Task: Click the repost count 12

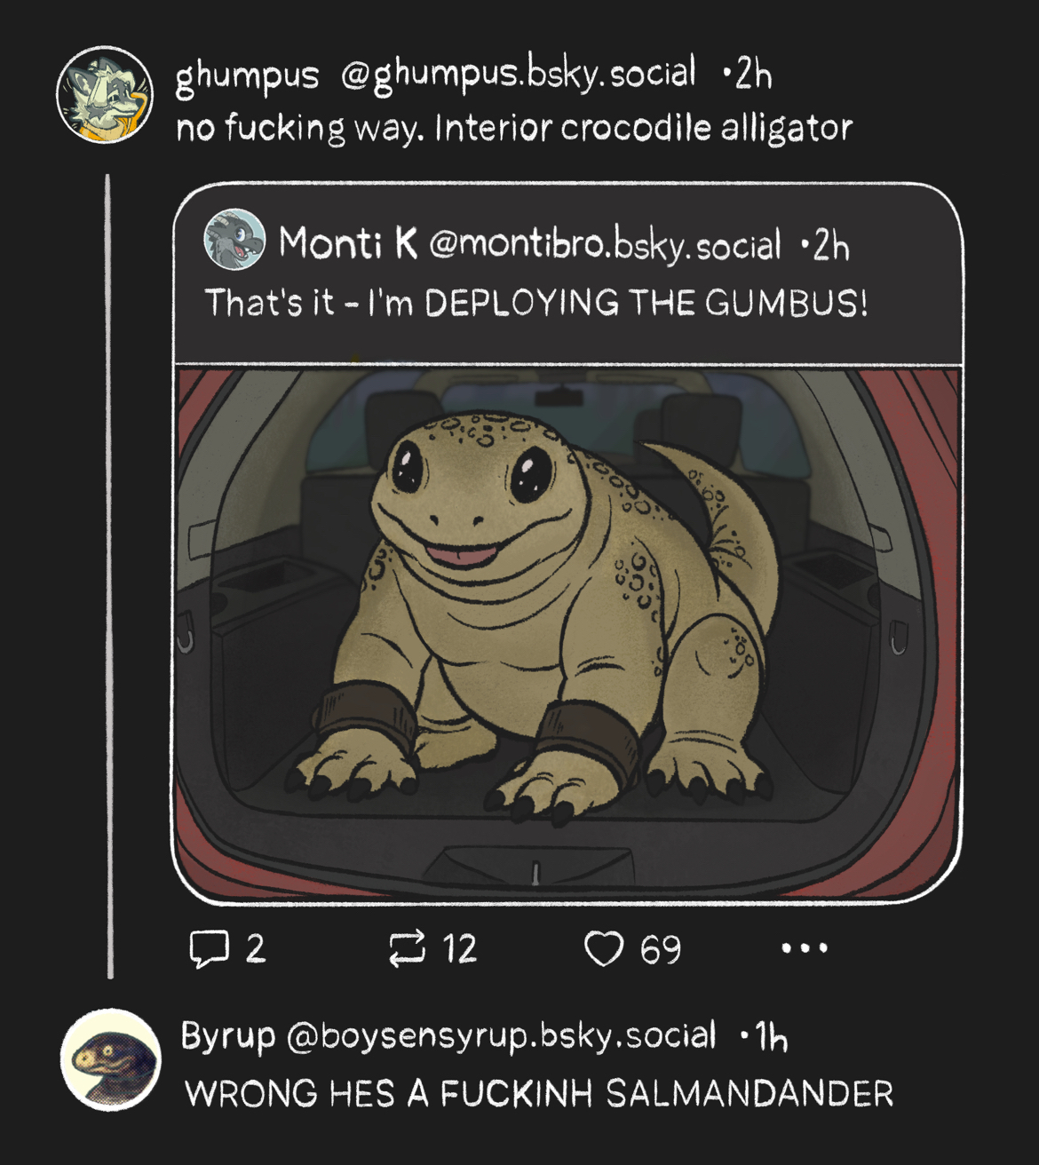Action: point(460,949)
